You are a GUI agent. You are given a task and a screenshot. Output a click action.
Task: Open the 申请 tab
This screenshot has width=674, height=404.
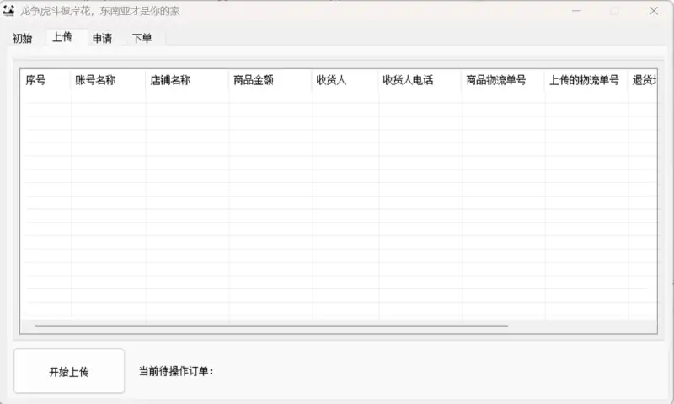point(102,38)
